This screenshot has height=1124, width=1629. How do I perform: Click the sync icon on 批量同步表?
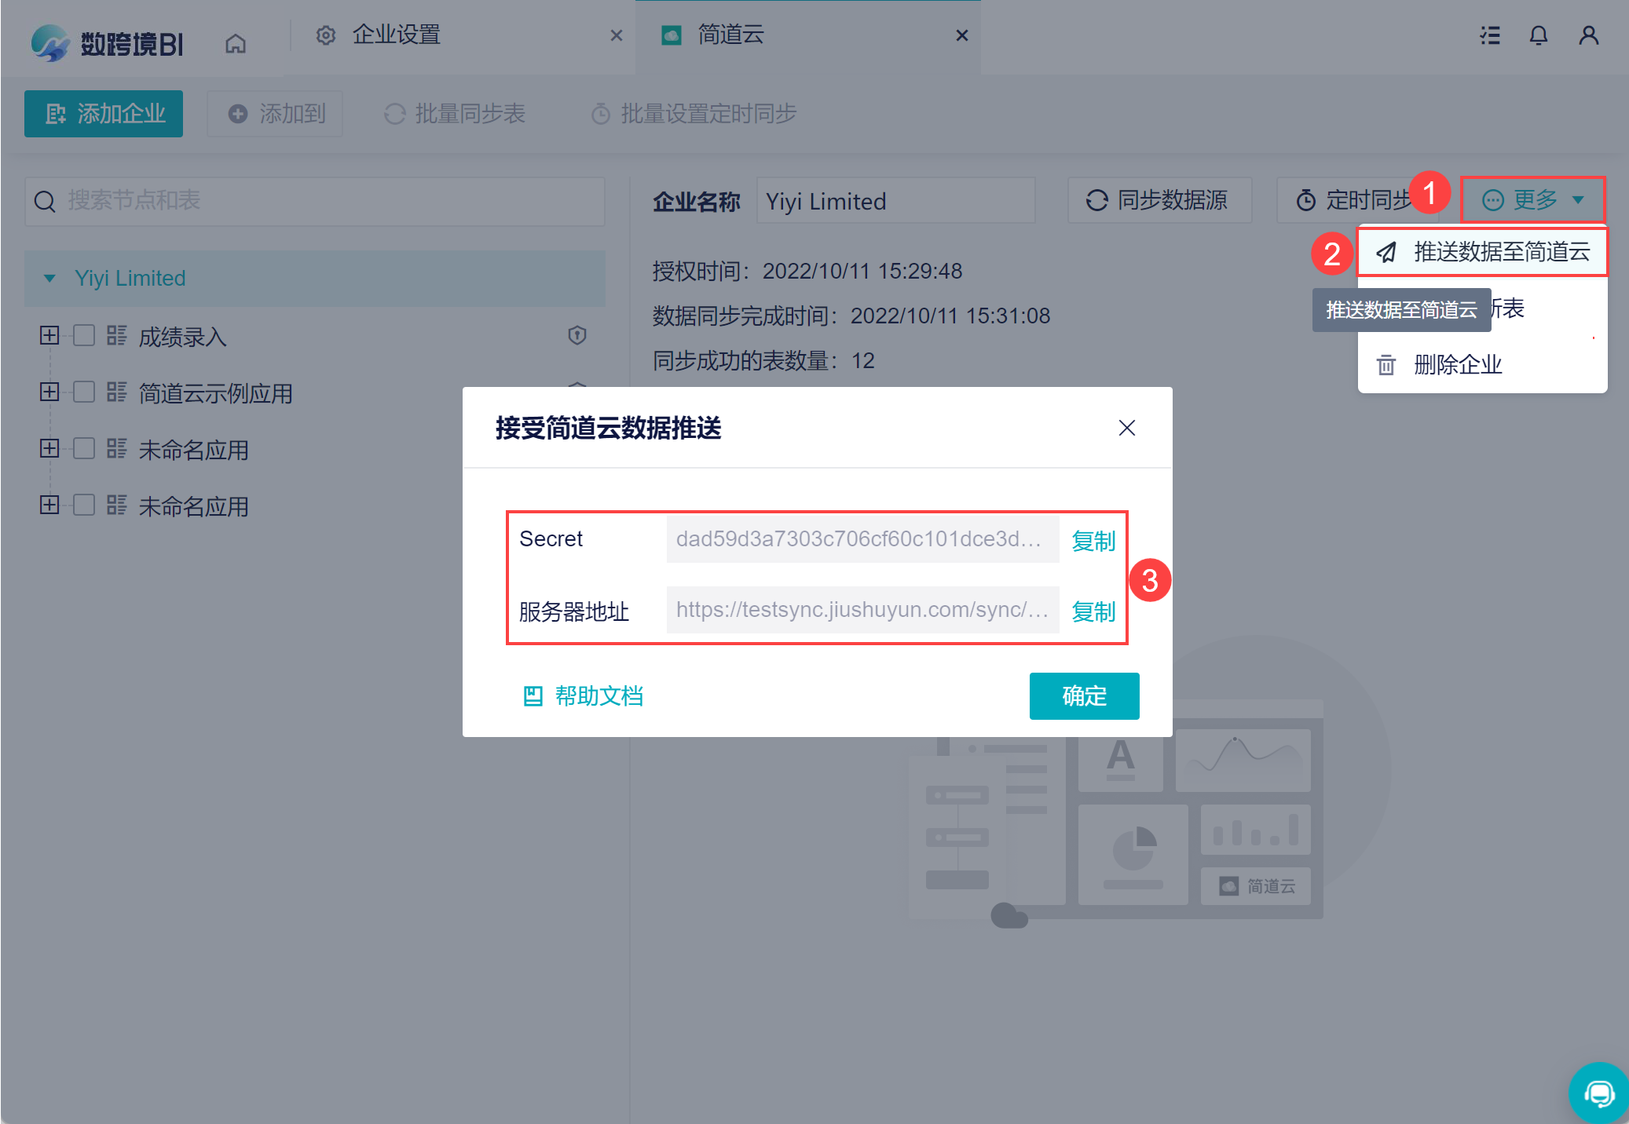click(x=395, y=114)
